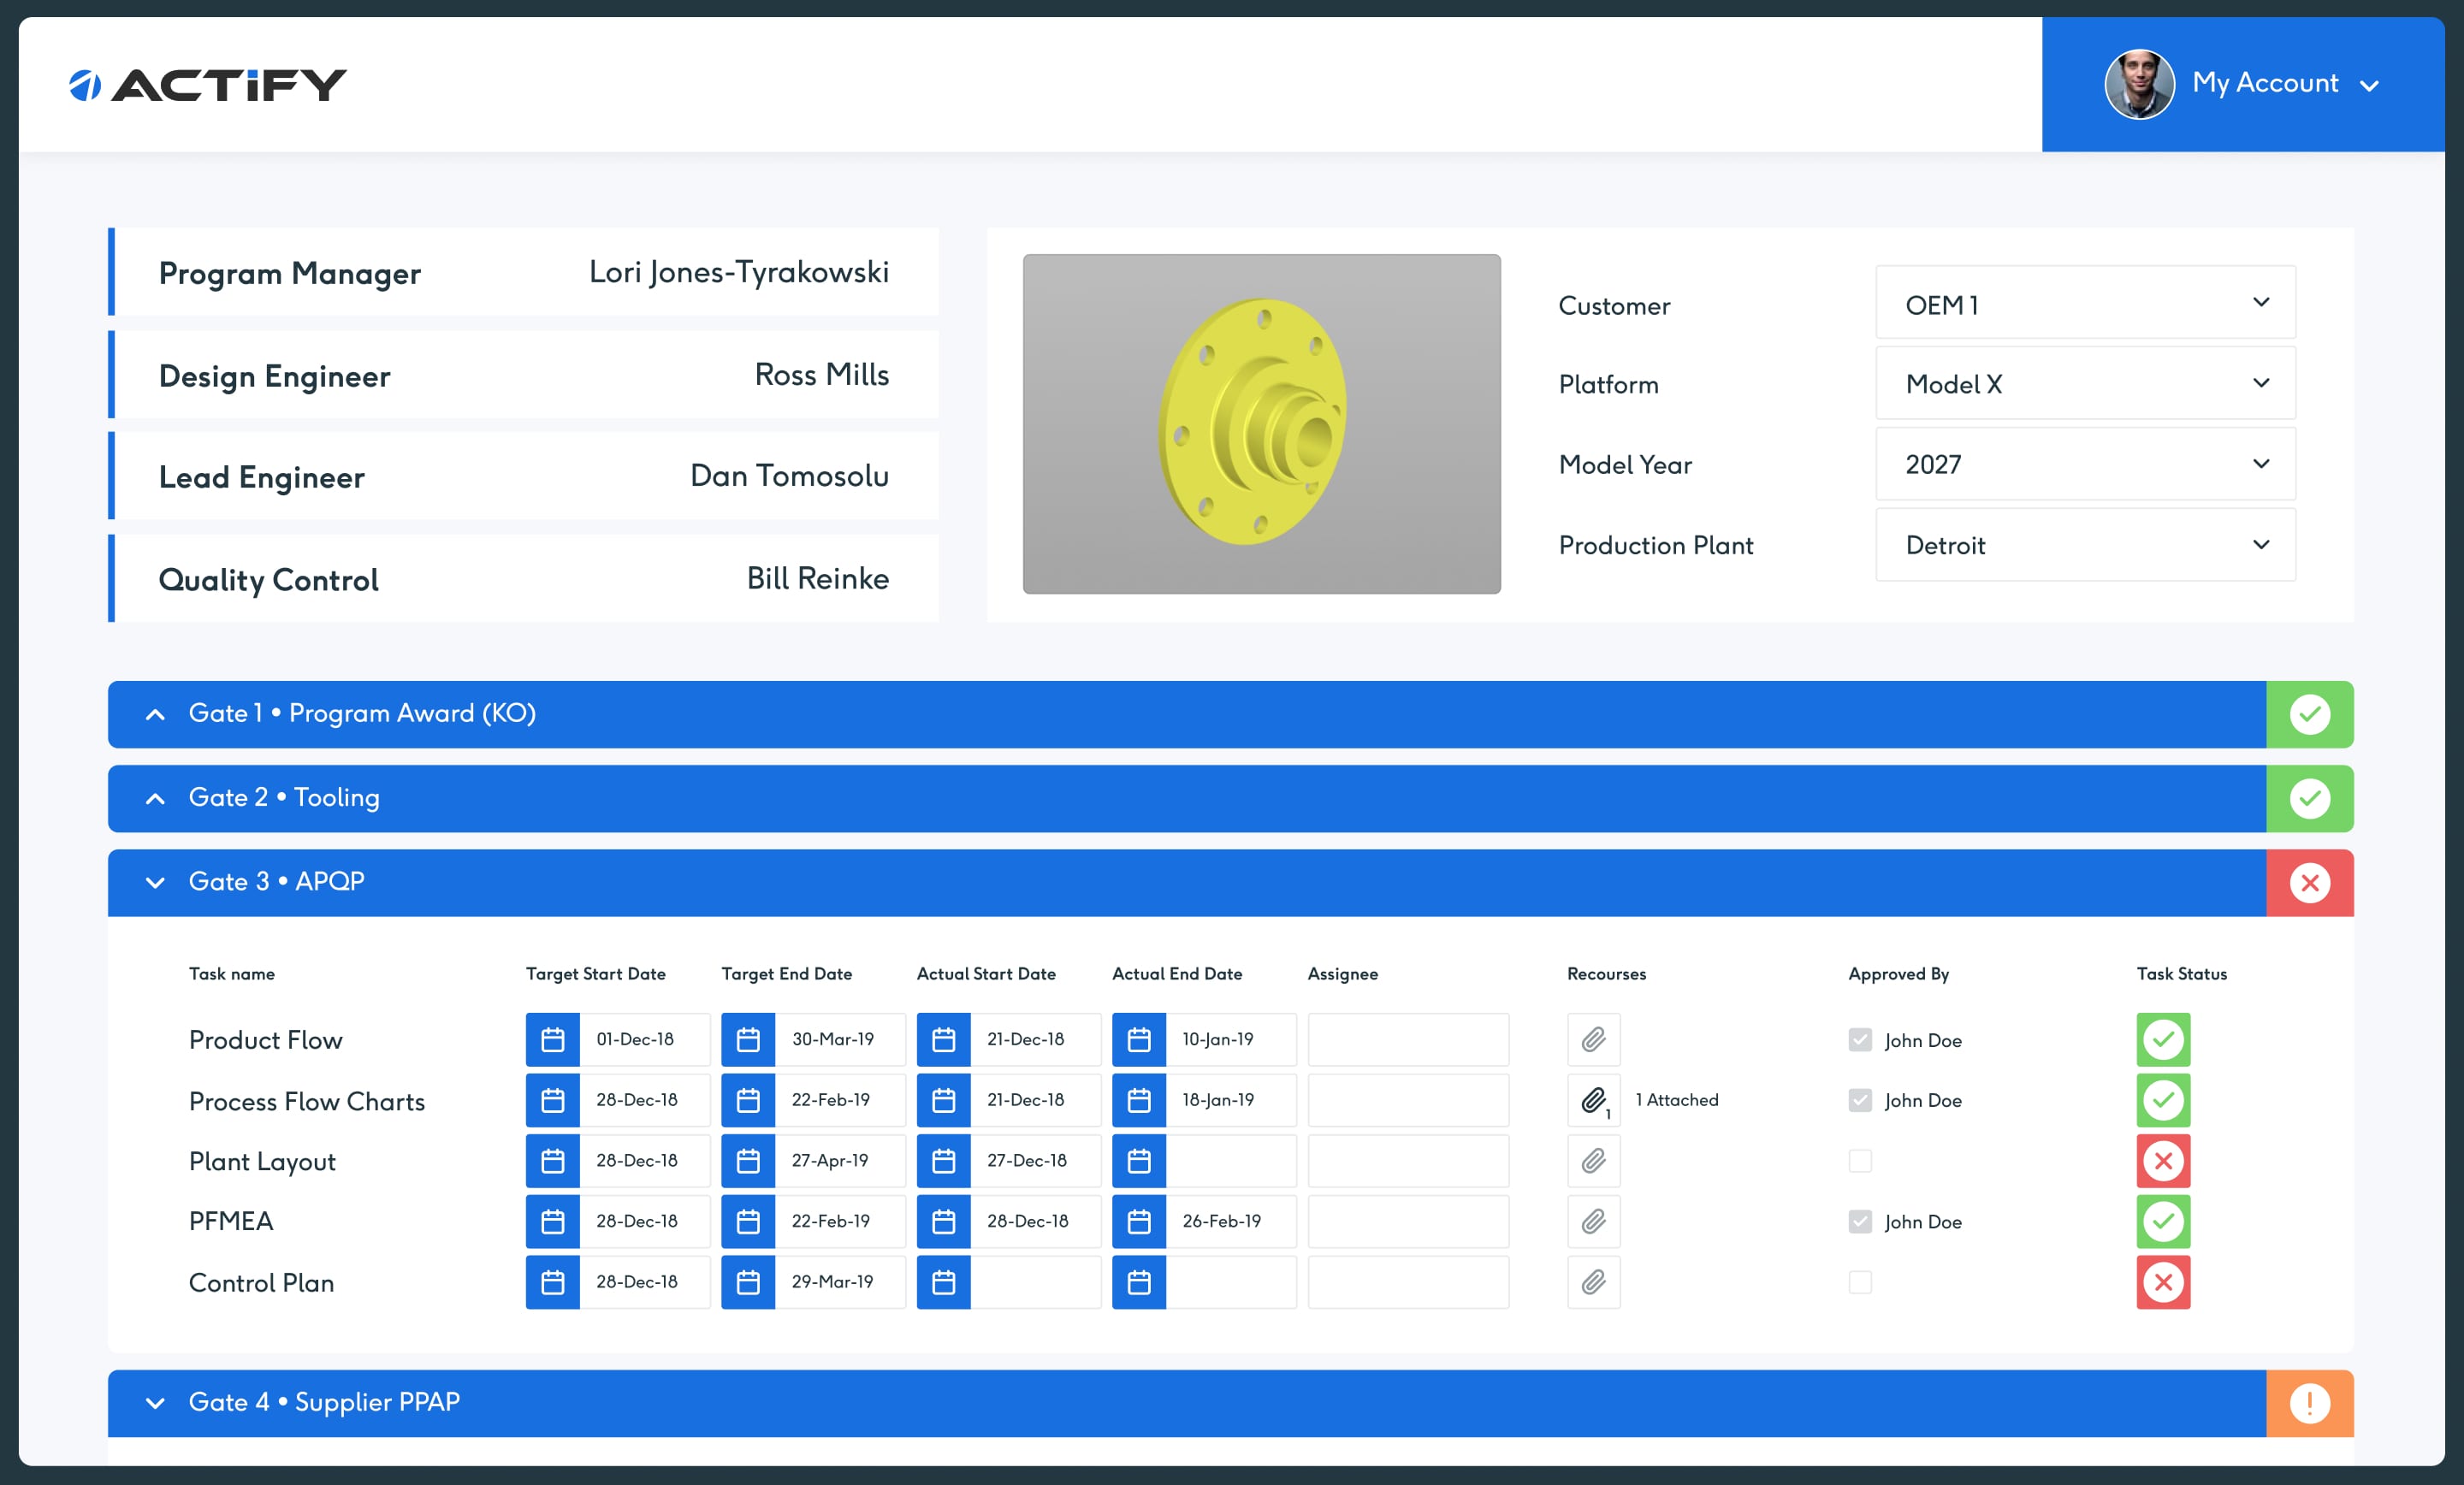Click green check status icon for PFMEA
This screenshot has height=1485, width=2464.
pyautogui.click(x=2162, y=1221)
